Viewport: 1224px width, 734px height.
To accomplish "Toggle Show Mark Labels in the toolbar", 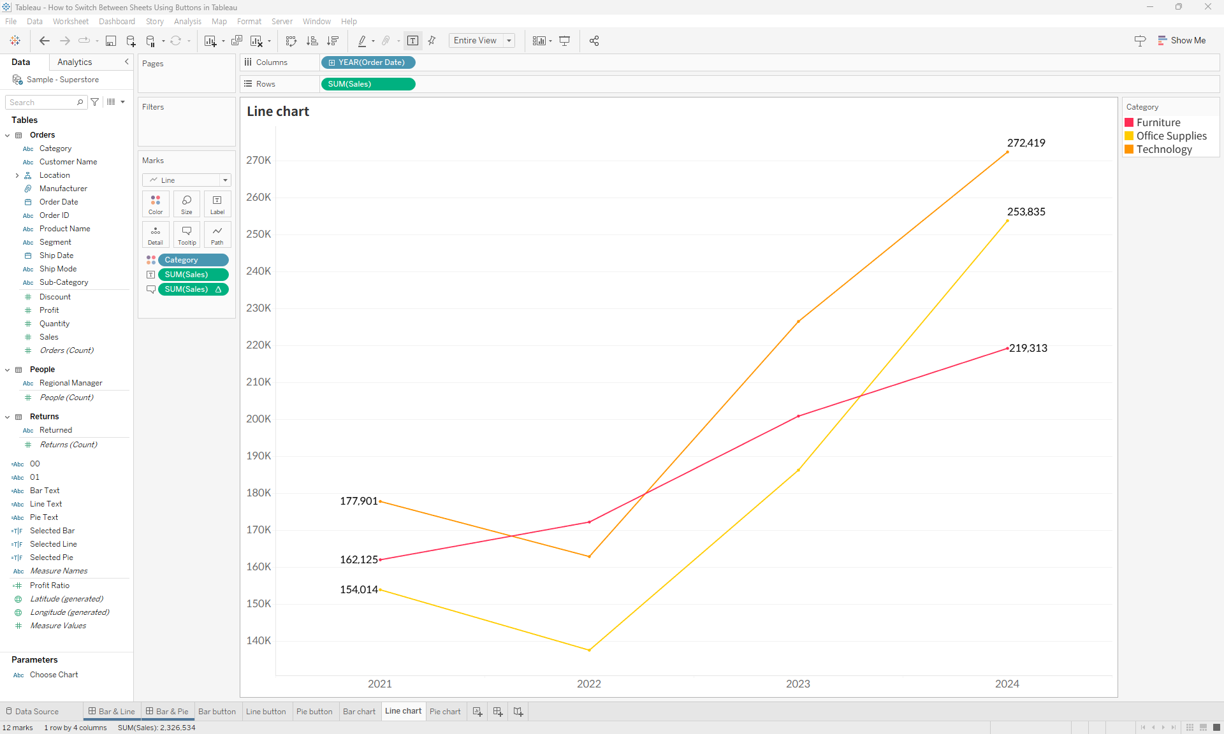I will point(413,41).
